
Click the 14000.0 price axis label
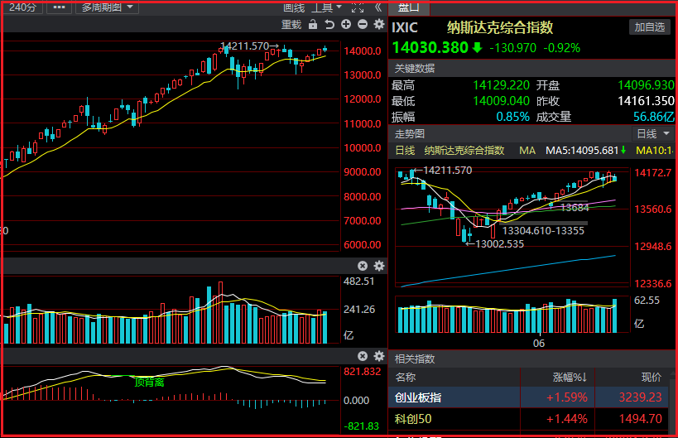click(x=363, y=51)
